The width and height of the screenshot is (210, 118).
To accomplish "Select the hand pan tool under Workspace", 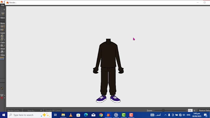I will (x=2, y=52).
